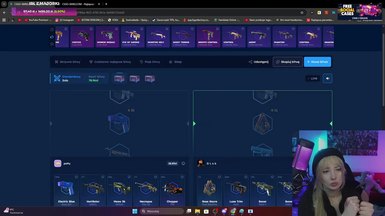Click patty's 38.89zł total value
The width and height of the screenshot is (385, 216).
pos(173,163)
